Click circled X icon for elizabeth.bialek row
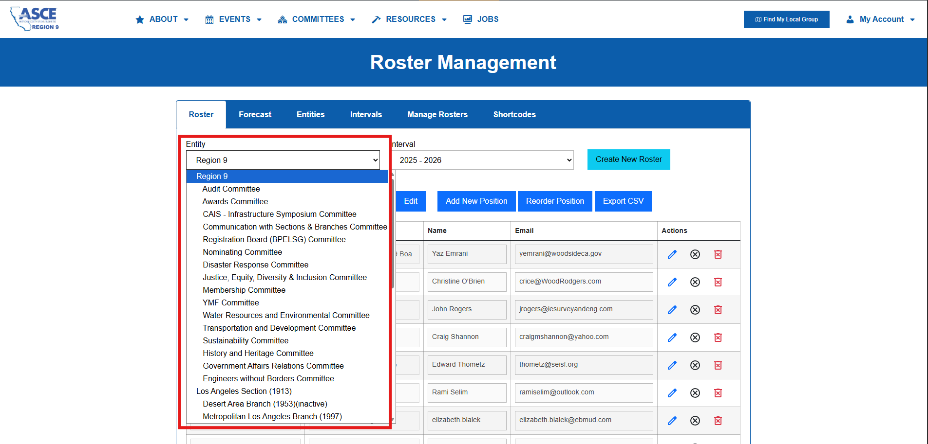The width and height of the screenshot is (928, 444). [x=695, y=421]
